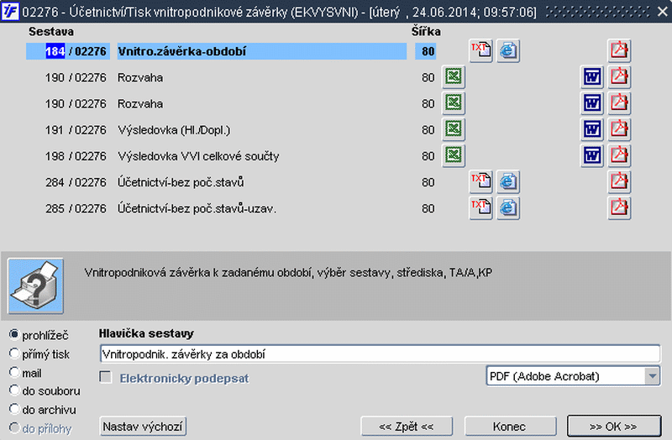This screenshot has width=672, height=440.
Task: Open TXT export for Vnitro.závěrka-období row
Action: click(x=480, y=51)
